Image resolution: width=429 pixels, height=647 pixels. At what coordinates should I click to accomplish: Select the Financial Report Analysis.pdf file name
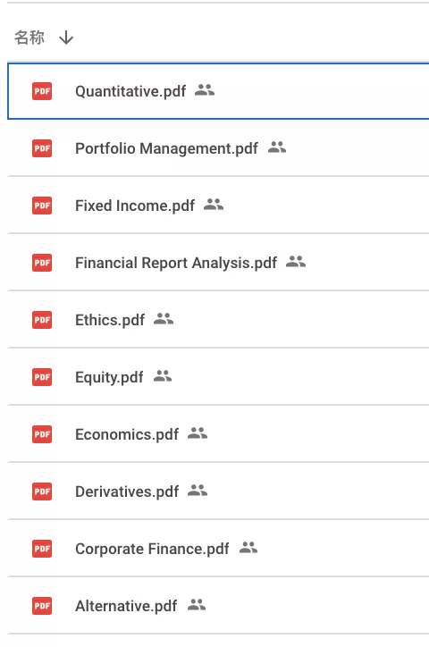(x=176, y=263)
